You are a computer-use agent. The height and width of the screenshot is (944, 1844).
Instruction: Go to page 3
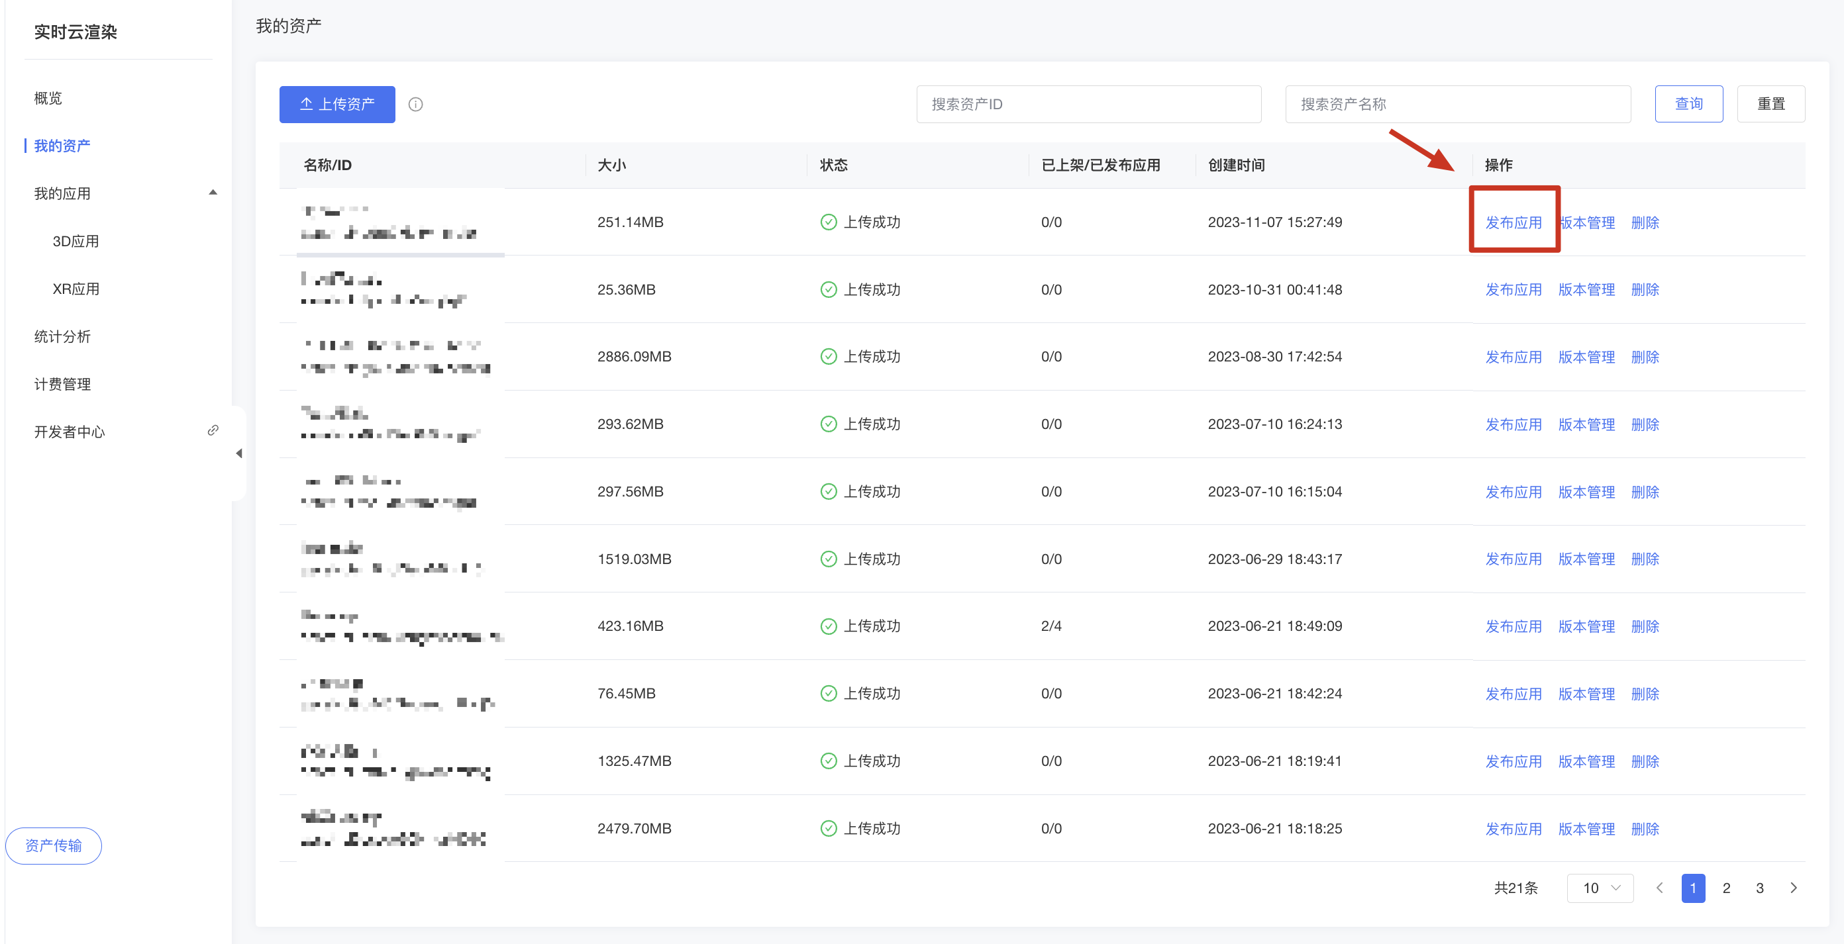(x=1759, y=888)
